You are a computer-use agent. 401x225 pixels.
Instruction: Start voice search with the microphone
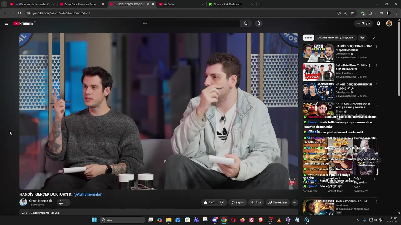click(x=258, y=23)
